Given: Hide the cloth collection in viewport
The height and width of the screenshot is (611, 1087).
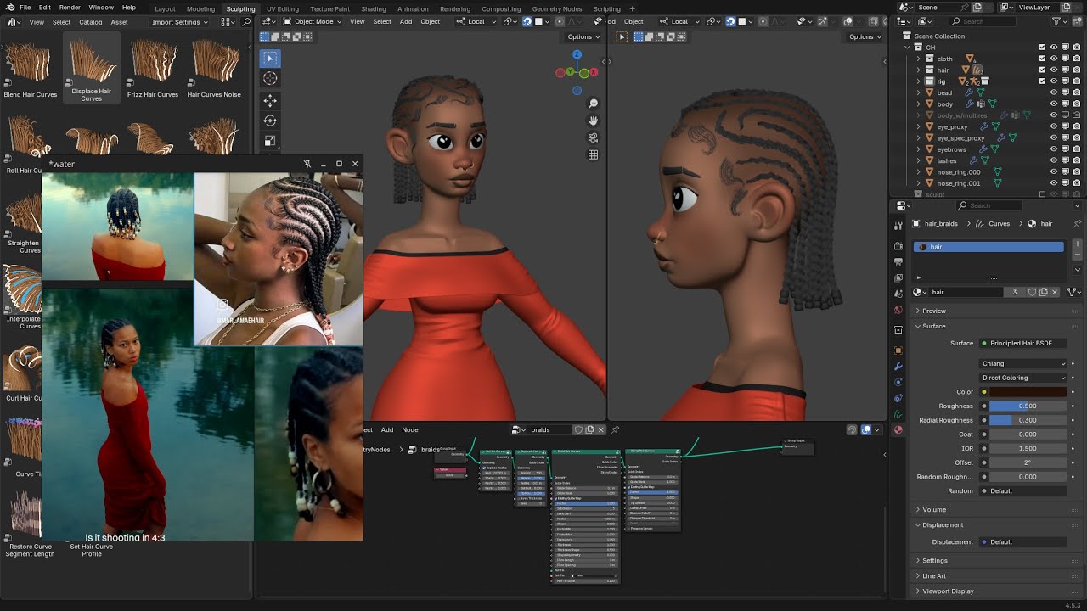Looking at the screenshot, I should pos(1054,59).
